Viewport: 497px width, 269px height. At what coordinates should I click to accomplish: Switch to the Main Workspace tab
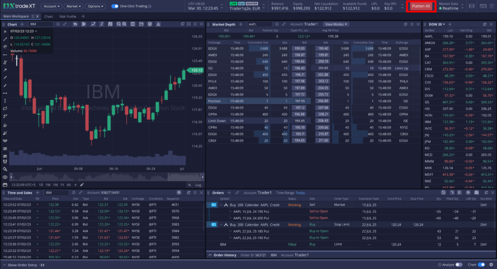pos(16,16)
